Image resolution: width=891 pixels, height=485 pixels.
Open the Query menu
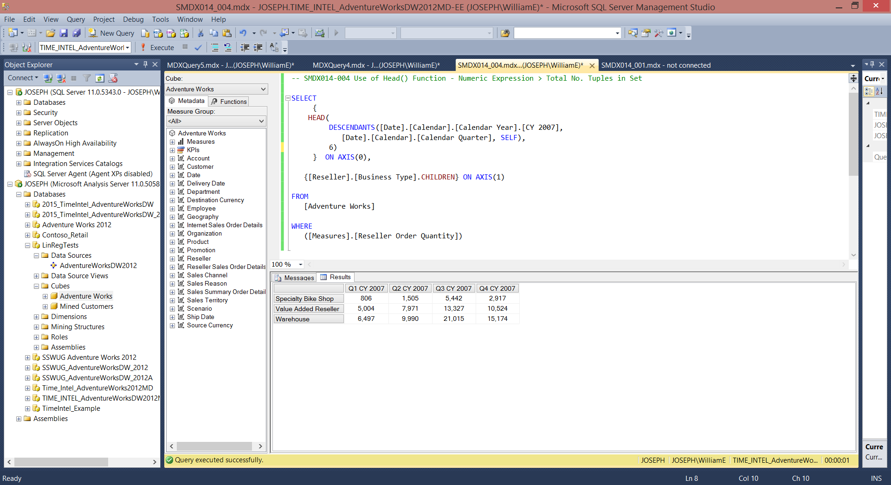click(x=75, y=19)
